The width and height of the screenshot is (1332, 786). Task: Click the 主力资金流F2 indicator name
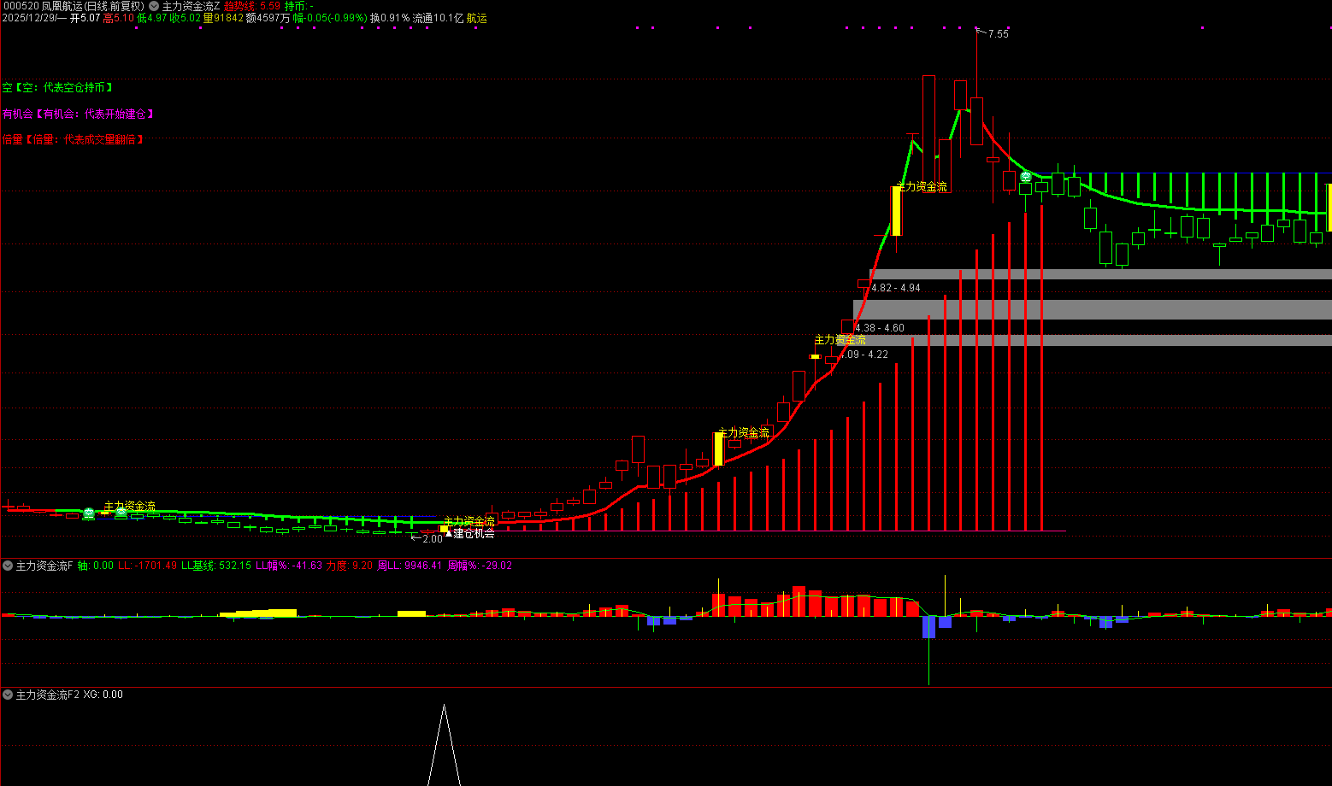click(x=48, y=695)
